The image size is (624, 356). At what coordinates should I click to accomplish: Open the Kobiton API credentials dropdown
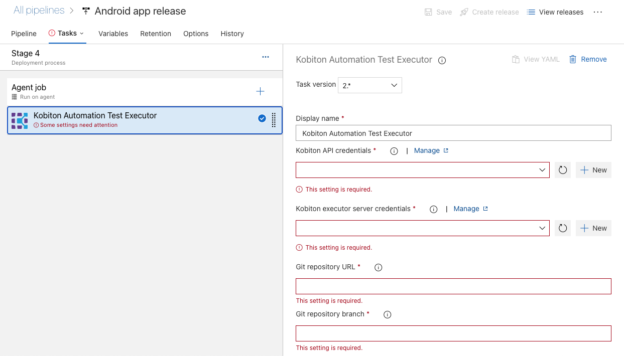(x=423, y=170)
